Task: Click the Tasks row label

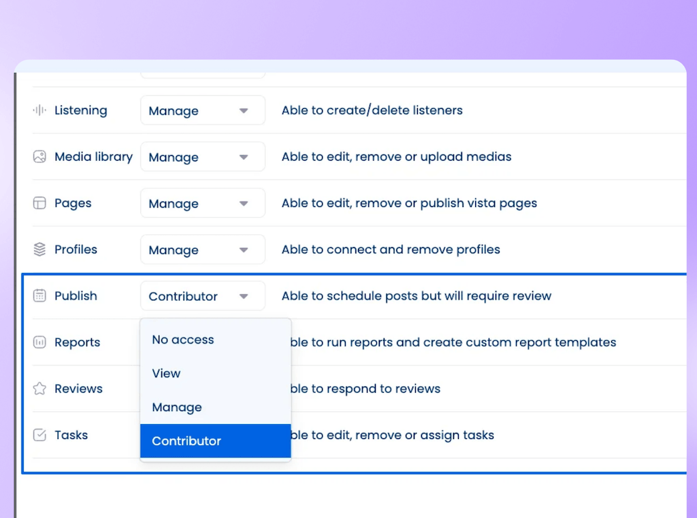Action: tap(71, 435)
